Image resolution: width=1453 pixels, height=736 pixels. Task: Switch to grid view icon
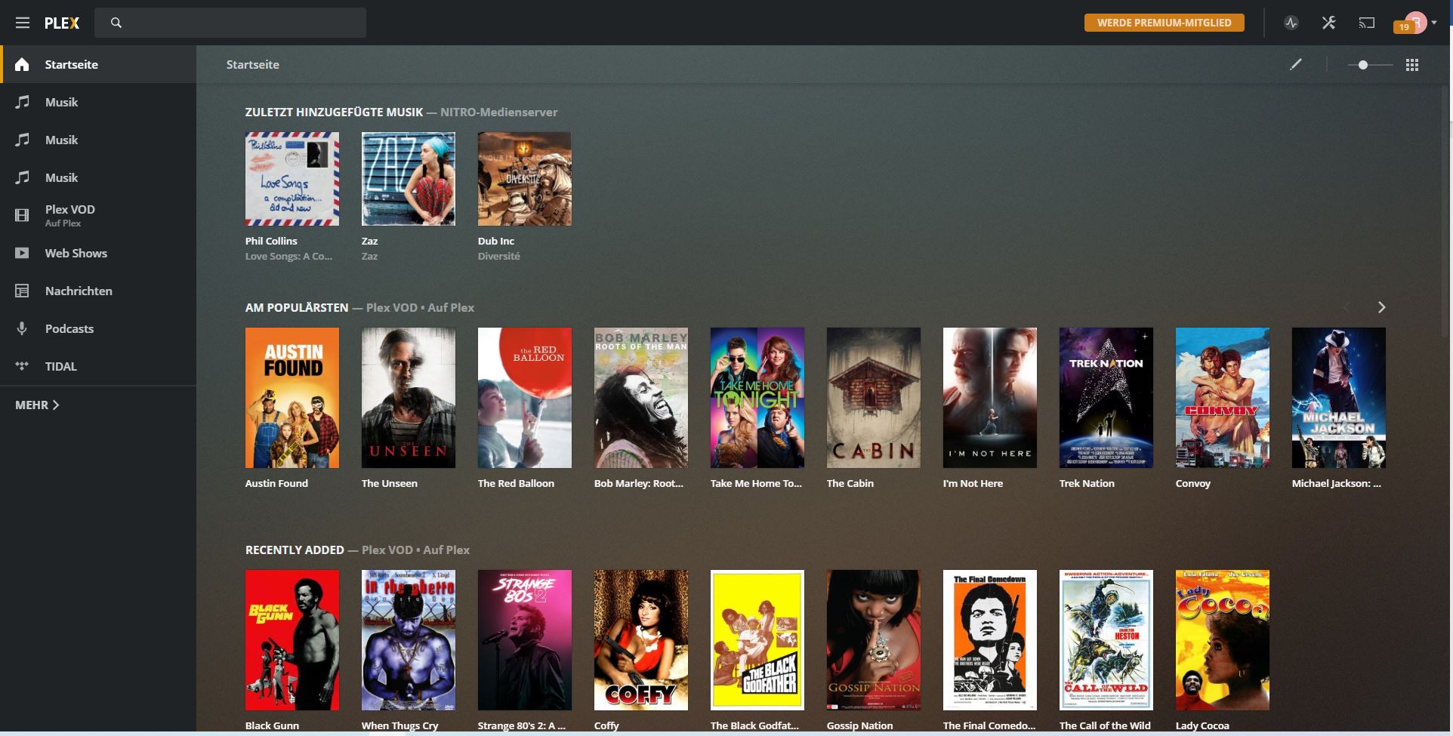[x=1412, y=65]
